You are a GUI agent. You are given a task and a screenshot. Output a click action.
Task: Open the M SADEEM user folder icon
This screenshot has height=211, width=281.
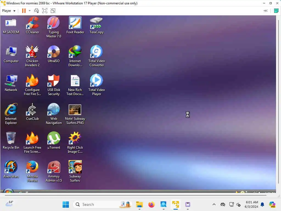click(x=11, y=26)
